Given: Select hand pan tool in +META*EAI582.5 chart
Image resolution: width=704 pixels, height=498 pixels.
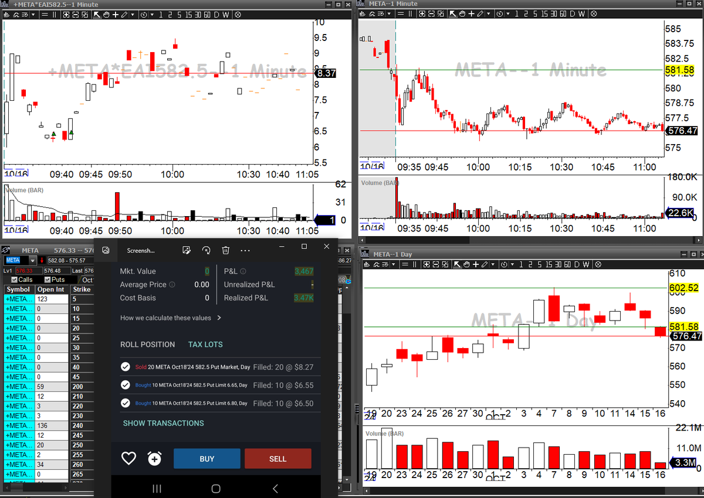Looking at the screenshot, I should [x=106, y=15].
